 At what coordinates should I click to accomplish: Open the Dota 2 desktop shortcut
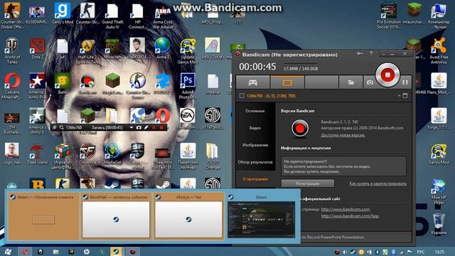coord(37,48)
